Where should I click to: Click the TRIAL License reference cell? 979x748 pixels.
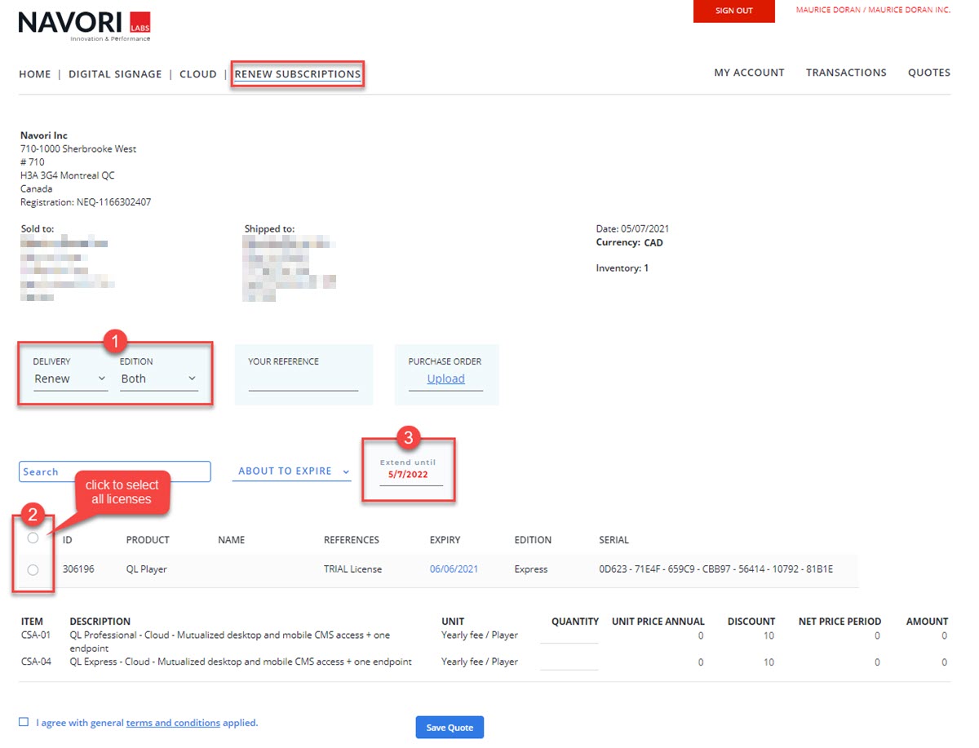(x=352, y=569)
